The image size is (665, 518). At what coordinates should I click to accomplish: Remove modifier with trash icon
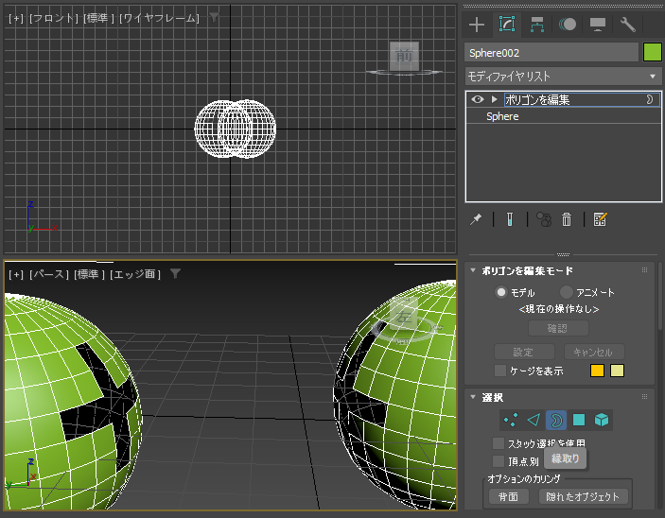[567, 219]
